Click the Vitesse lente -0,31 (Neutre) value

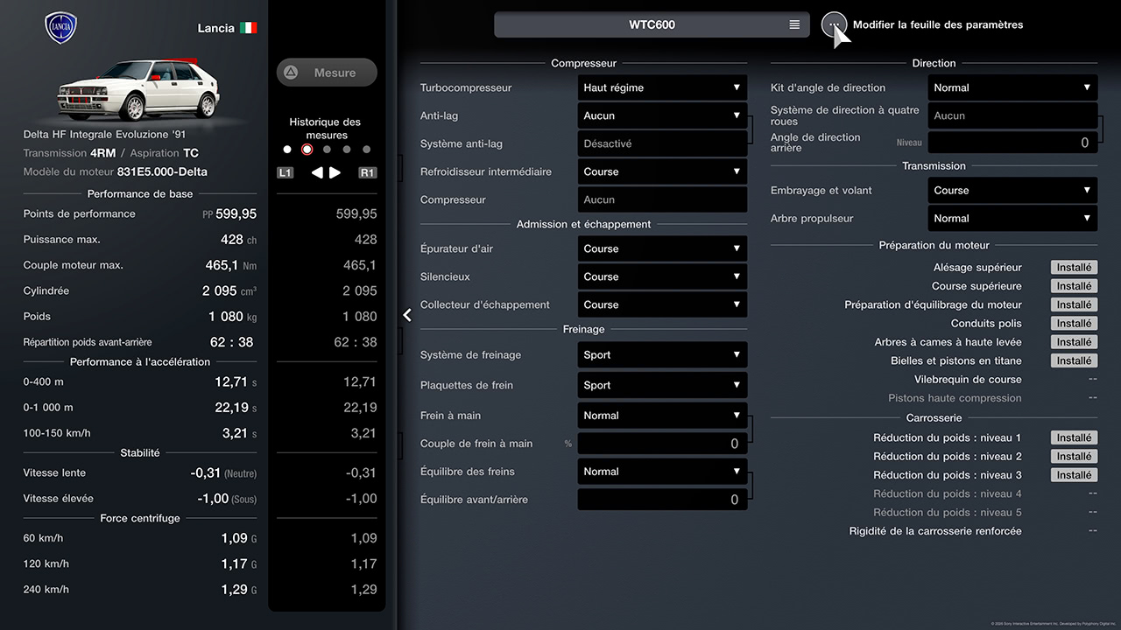(x=223, y=472)
